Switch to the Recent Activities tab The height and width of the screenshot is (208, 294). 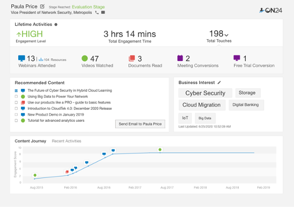pyautogui.click(x=66, y=141)
